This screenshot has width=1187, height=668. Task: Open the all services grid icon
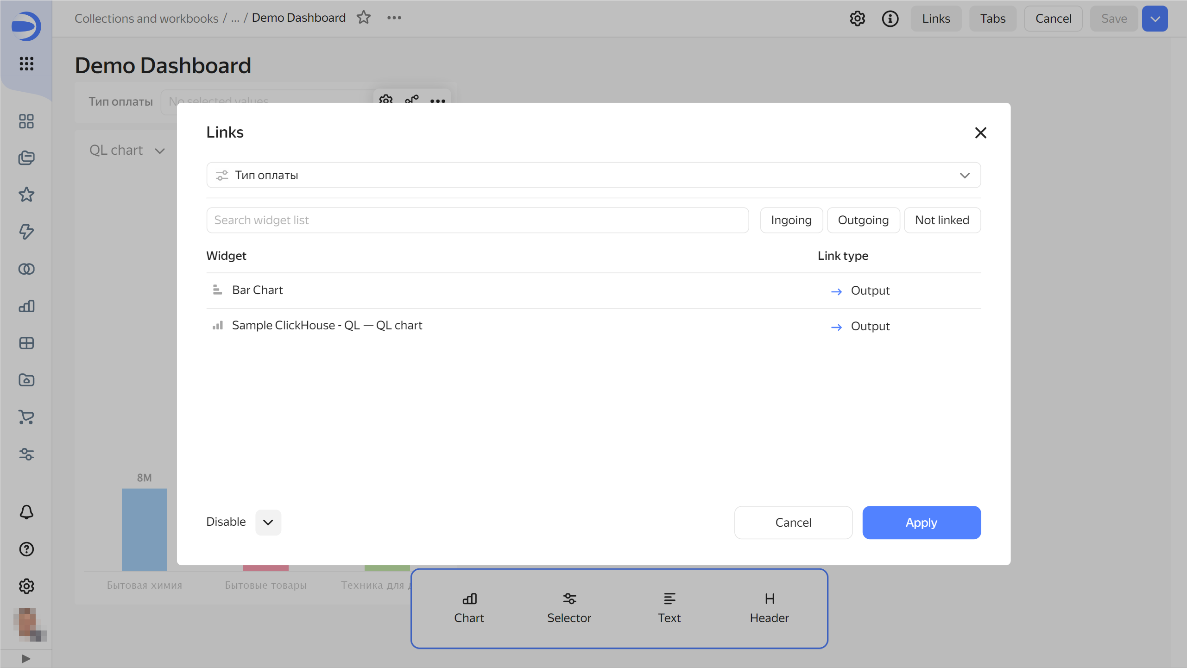[26, 63]
